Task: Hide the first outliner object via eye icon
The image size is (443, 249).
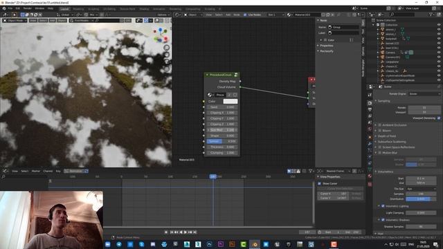Action: (x=439, y=29)
